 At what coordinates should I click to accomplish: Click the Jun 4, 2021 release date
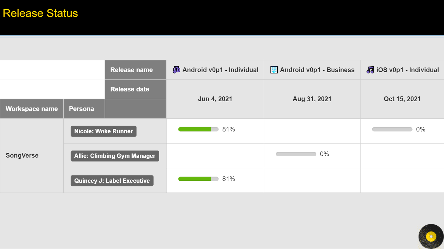(x=215, y=99)
